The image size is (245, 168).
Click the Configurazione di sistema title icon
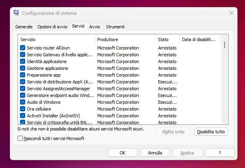coord(16,13)
